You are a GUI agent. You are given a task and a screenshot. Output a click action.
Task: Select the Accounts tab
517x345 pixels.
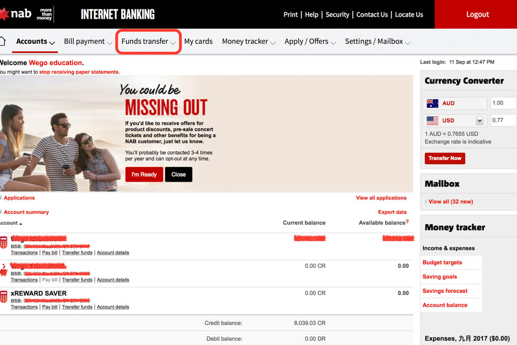click(x=35, y=42)
